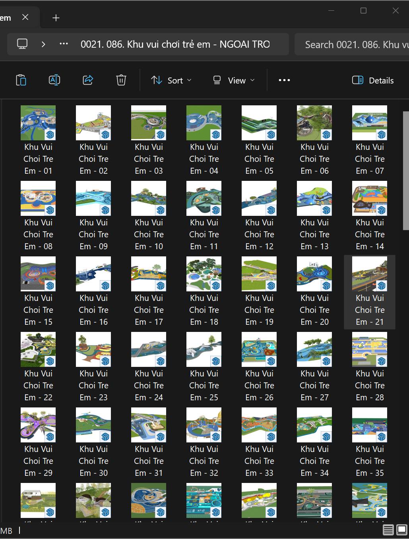Switch to large thumbnails view icon
The width and height of the screenshot is (409, 539).
click(x=402, y=529)
